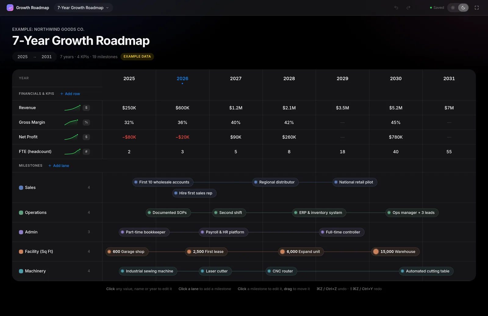Open National retail pilot milestone

pyautogui.click(x=355, y=182)
